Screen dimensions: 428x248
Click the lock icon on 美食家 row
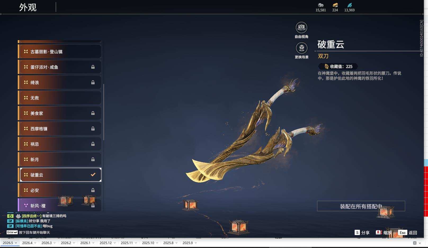(x=93, y=113)
